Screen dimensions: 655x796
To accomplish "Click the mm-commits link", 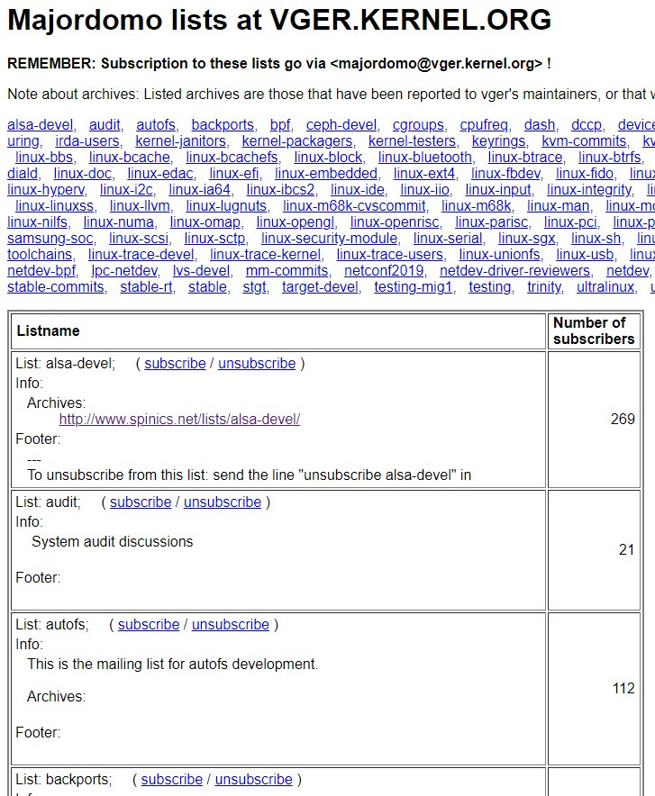I will coord(287,271).
